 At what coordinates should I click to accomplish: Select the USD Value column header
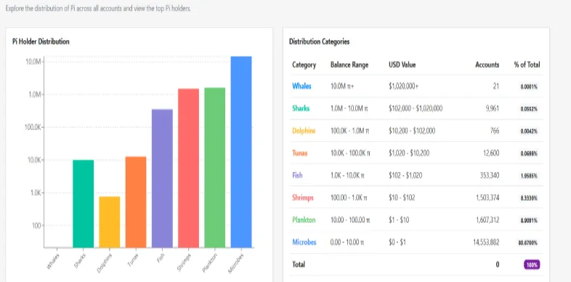pyautogui.click(x=402, y=65)
